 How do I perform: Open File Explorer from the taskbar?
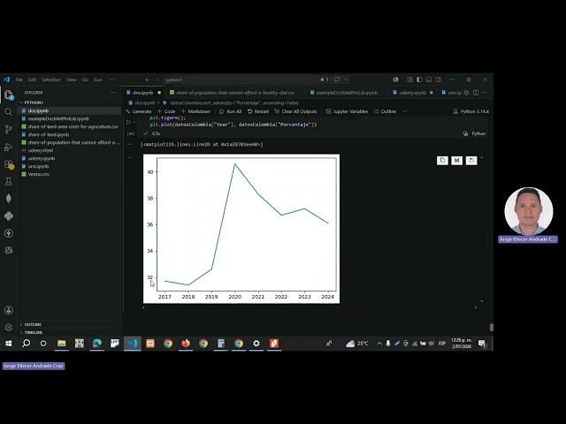point(61,344)
